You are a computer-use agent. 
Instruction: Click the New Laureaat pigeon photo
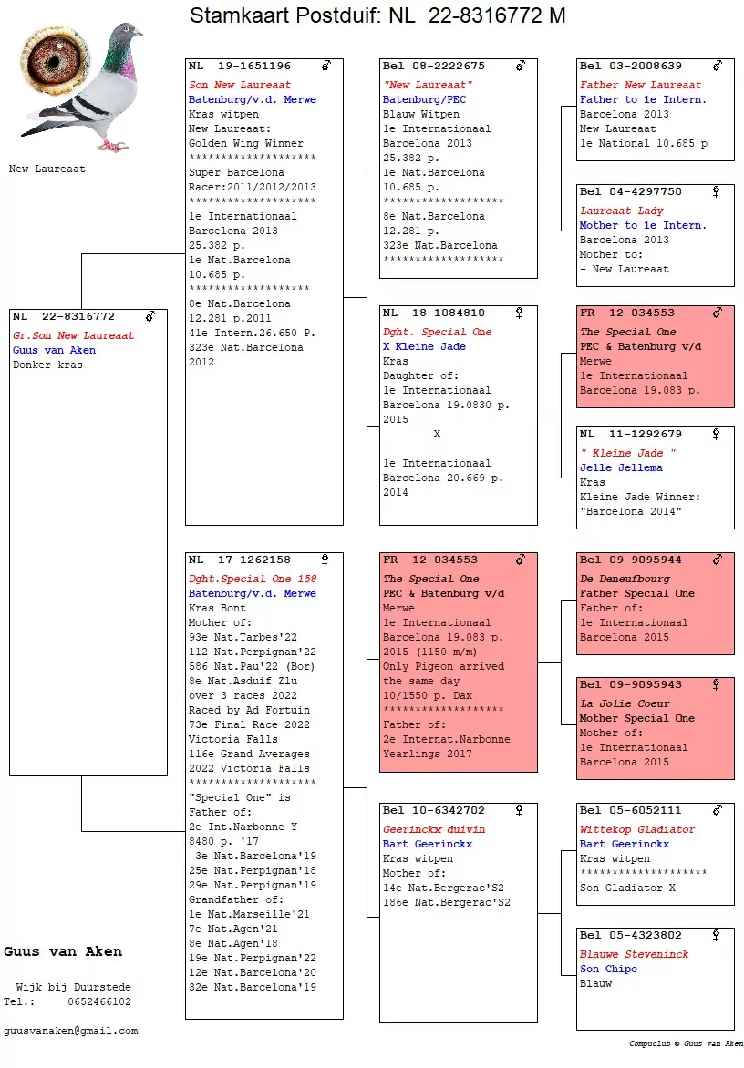(x=102, y=87)
